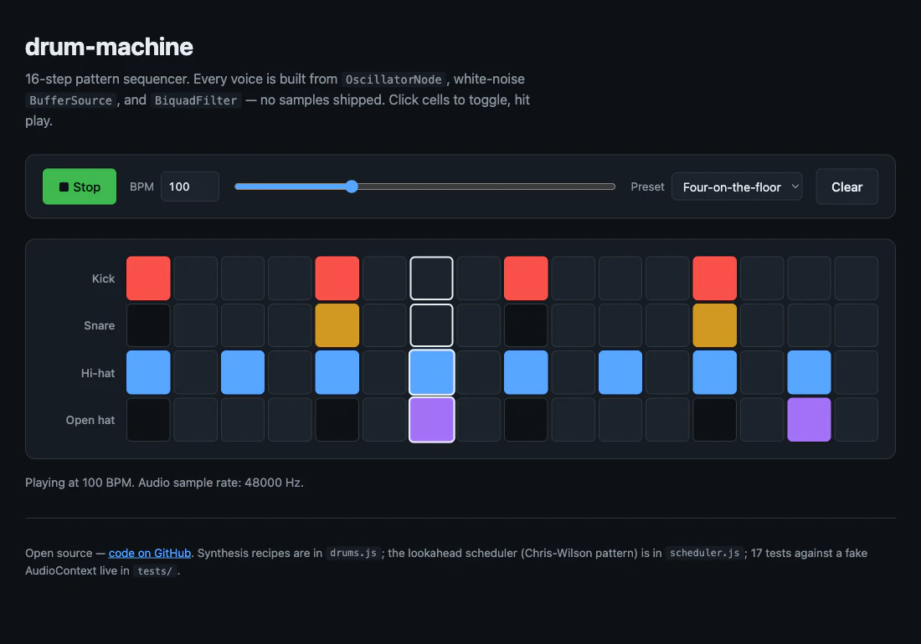Toggle off the Hi-hat cell at step 7

coord(432,372)
